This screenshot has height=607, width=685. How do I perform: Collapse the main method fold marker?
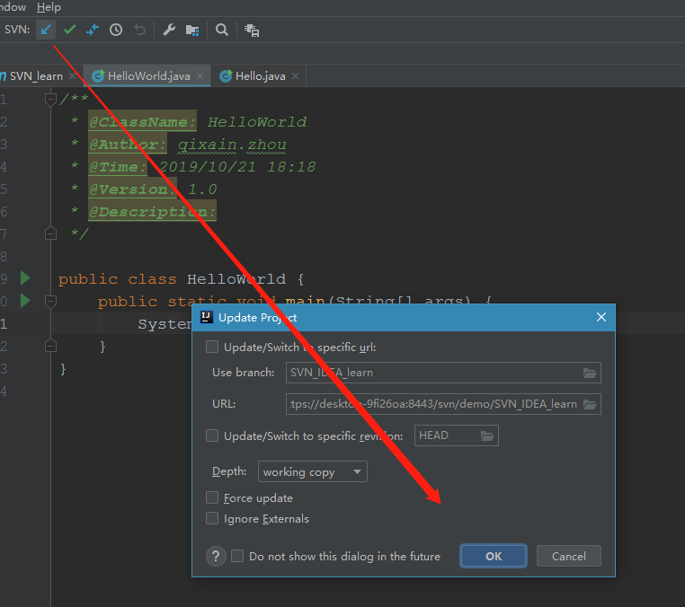tap(50, 301)
